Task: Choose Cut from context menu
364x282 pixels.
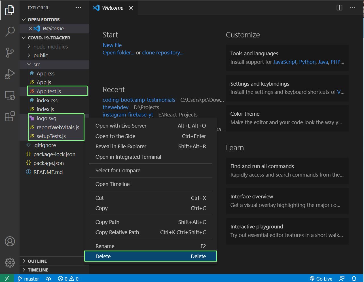Action: click(x=151, y=198)
